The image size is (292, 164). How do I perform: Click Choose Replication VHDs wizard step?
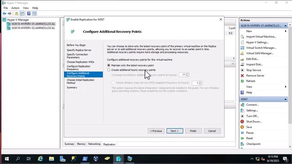pyautogui.click(x=80, y=62)
